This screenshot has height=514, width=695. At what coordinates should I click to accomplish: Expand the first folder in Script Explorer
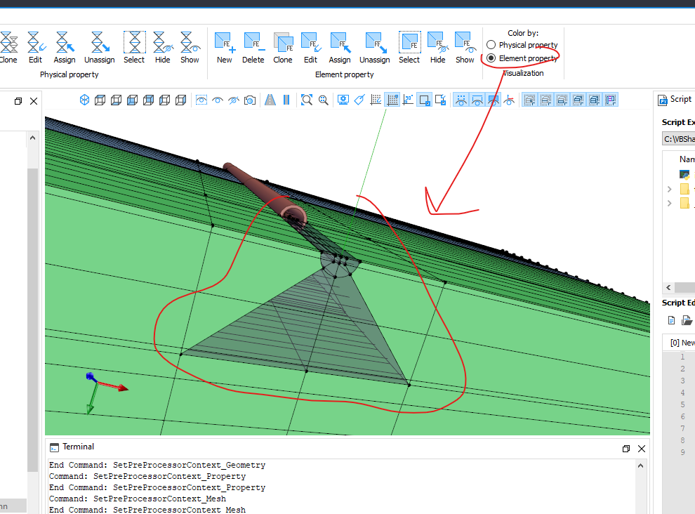[669, 190]
